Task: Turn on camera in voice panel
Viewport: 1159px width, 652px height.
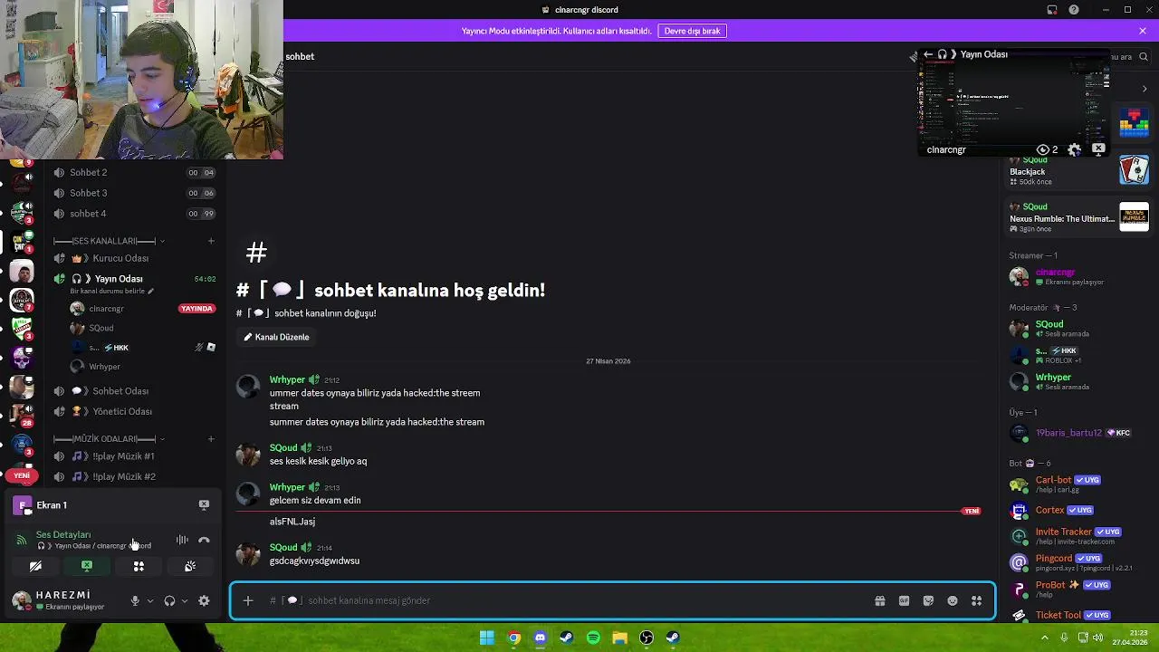Action: click(35, 567)
